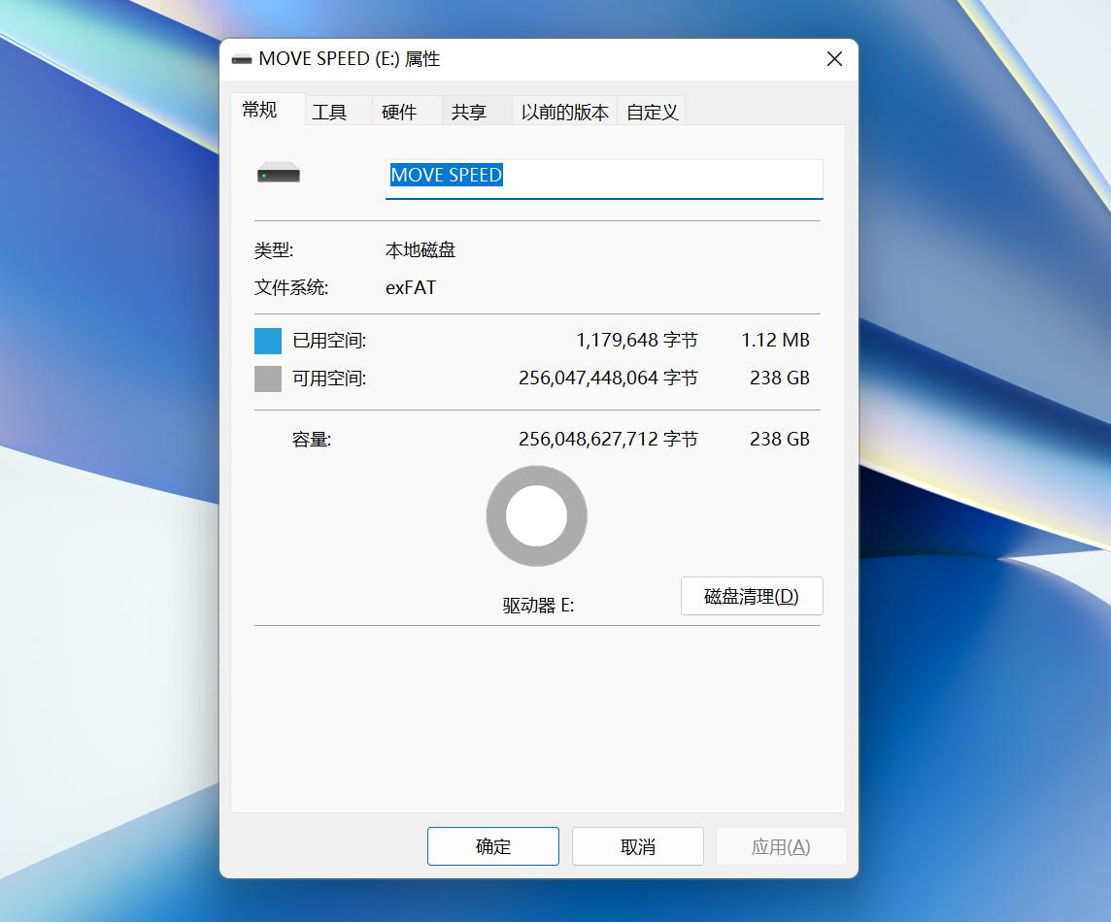View the 以前的版本 tab

tap(563, 110)
